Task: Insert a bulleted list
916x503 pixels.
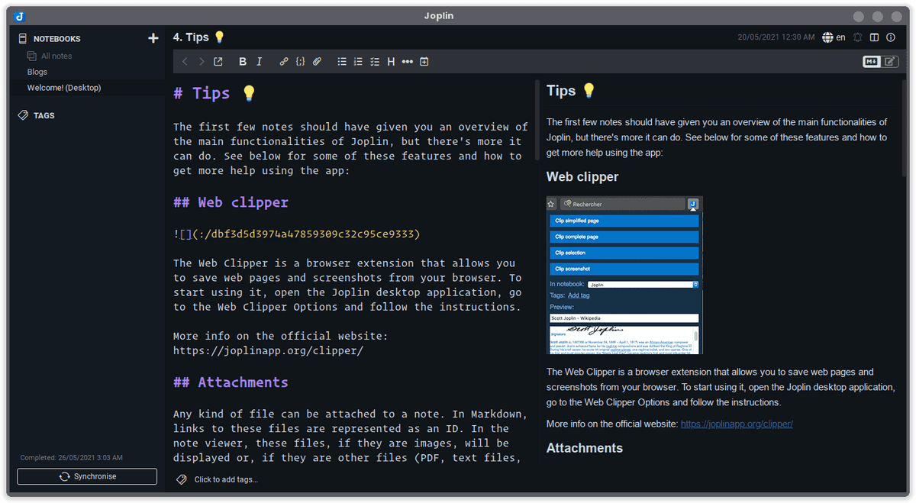Action: pyautogui.click(x=342, y=62)
